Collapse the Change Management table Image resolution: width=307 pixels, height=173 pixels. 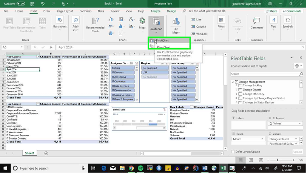(x=233, y=82)
